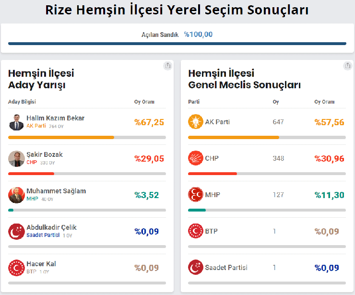The width and height of the screenshot is (355, 295).
Task: Click share icon on Aday Yarışı panel
Action: pyautogui.click(x=167, y=66)
